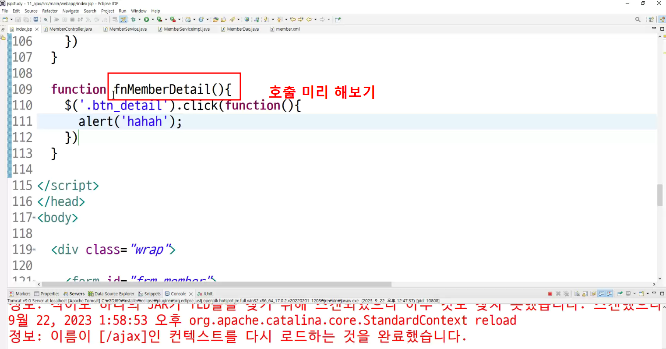Run the application with green Run icon
Image resolution: width=666 pixels, height=349 pixels.
coord(146,19)
